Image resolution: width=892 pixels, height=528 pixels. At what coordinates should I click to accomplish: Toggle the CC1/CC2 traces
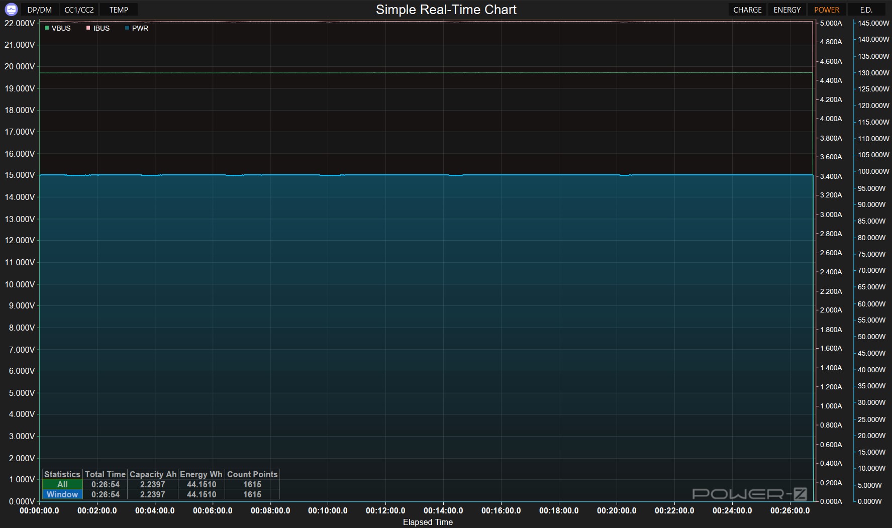(79, 10)
